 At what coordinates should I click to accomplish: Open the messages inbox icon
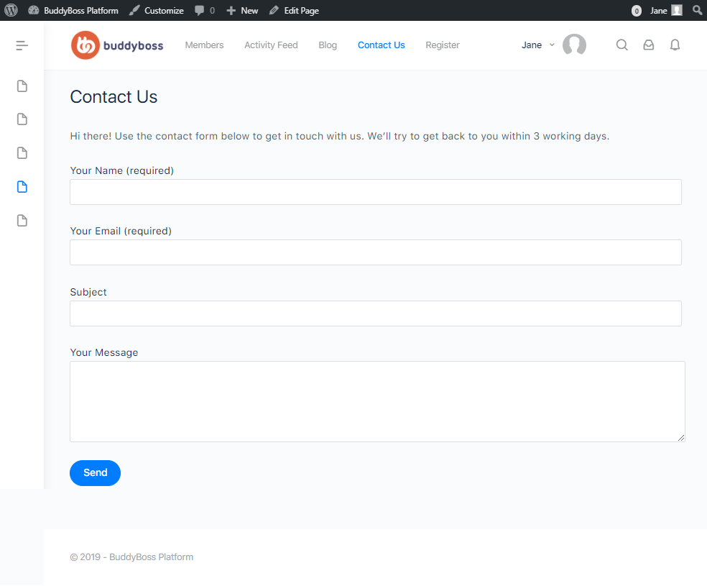[x=648, y=45]
